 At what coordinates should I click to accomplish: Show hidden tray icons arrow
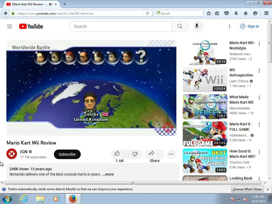point(226,199)
